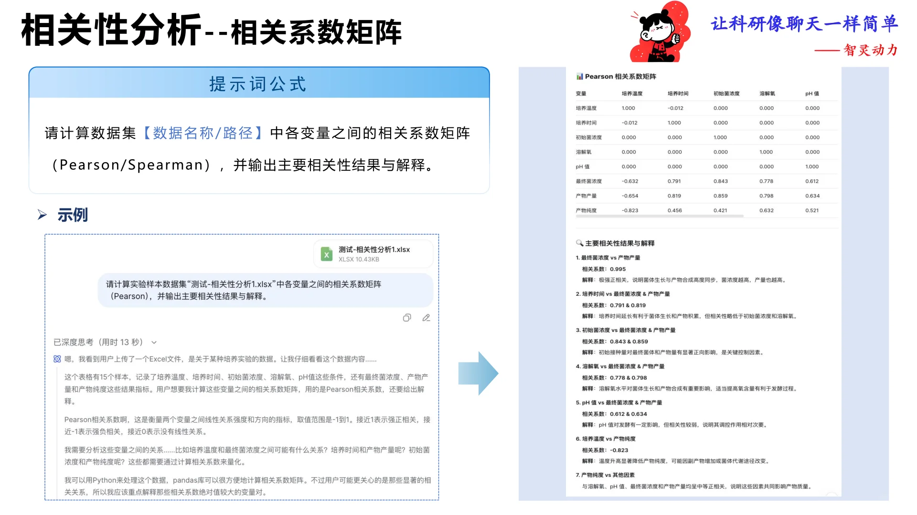917x515 pixels.
Task: Click the bar chart icon beside Pearson heading
Action: pos(579,76)
